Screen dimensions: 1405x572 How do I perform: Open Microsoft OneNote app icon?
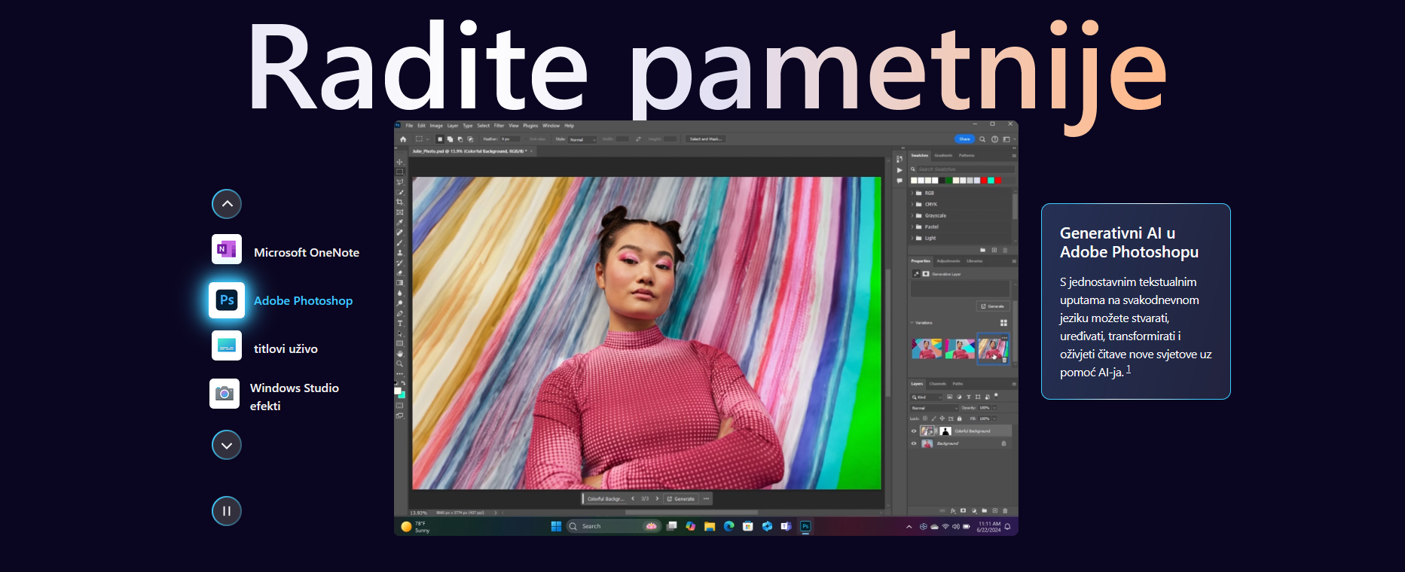[227, 249]
